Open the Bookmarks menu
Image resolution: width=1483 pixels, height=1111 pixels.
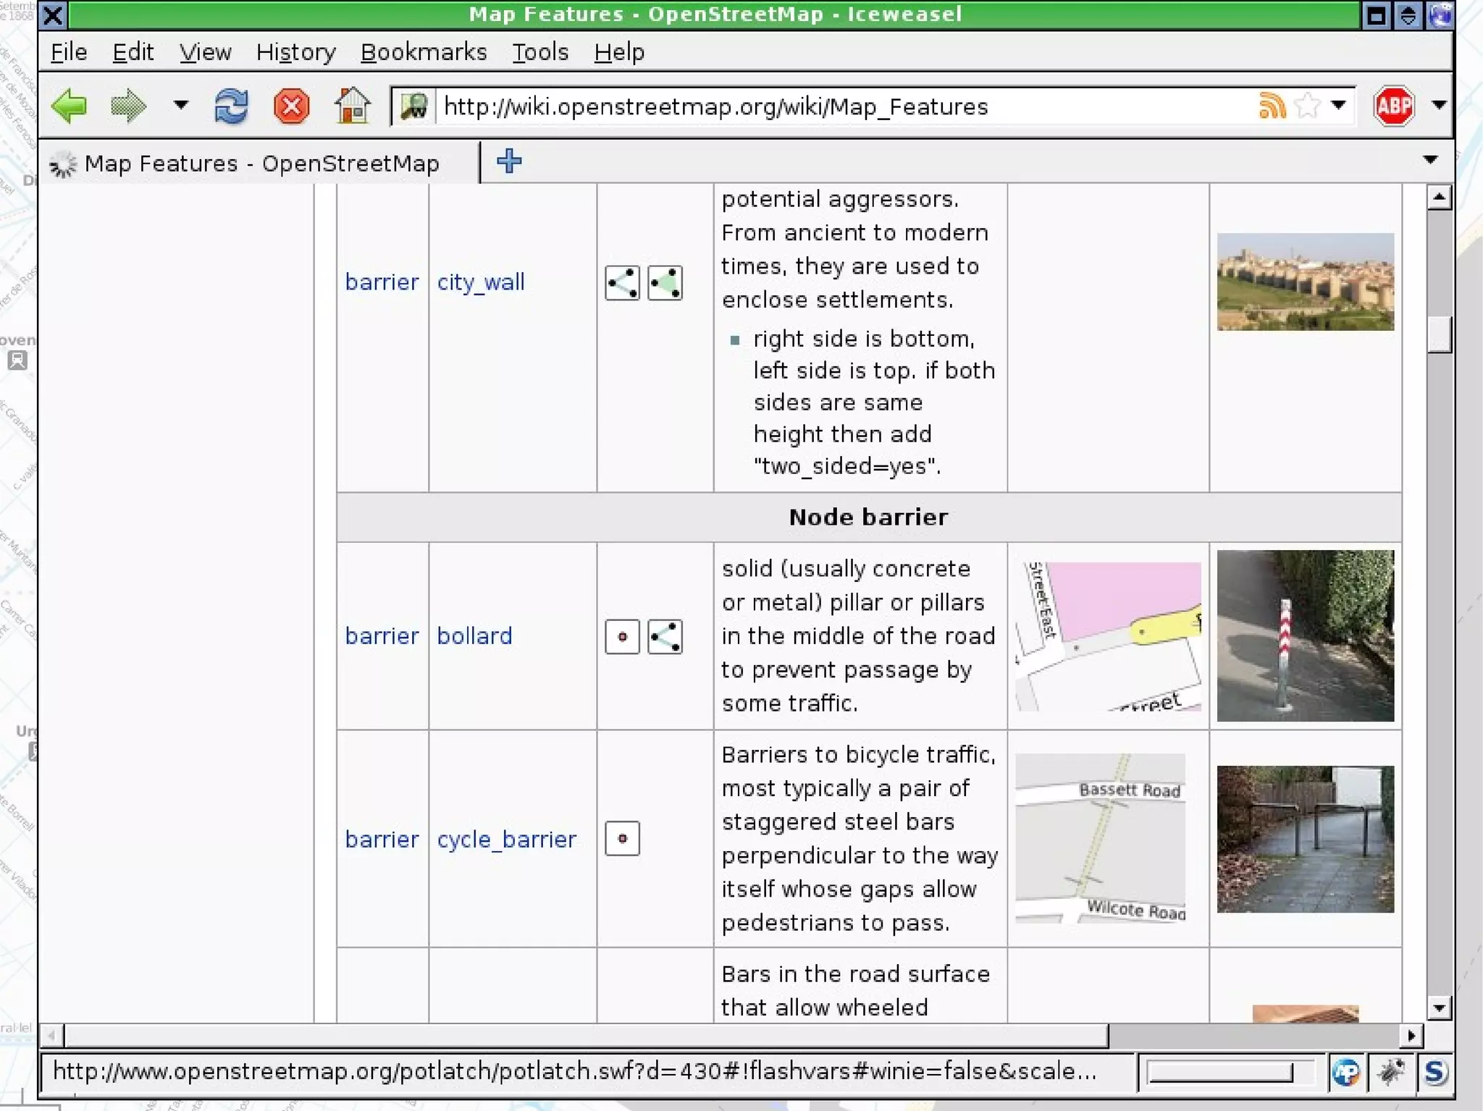pos(424,52)
